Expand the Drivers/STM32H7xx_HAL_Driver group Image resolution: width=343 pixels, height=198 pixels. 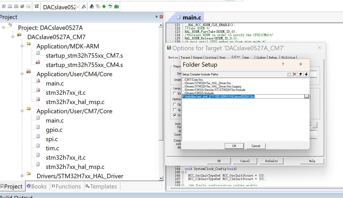[22, 176]
